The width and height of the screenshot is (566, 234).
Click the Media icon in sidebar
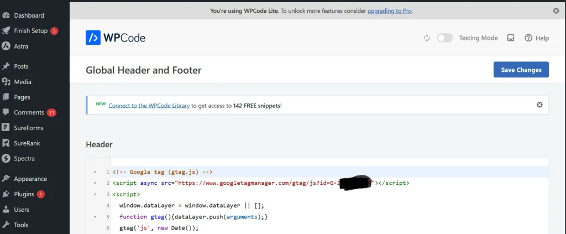coord(6,82)
